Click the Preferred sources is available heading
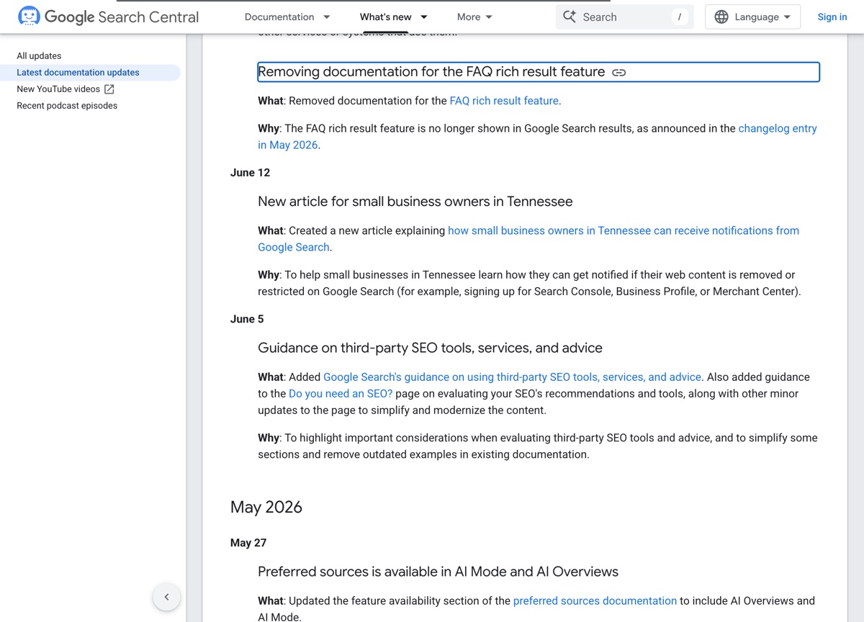The height and width of the screenshot is (622, 864). pyautogui.click(x=438, y=572)
